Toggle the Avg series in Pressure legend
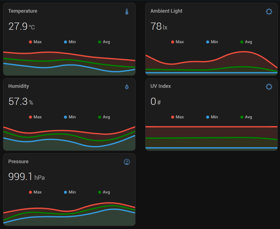Image resolution: width=280 pixels, height=229 pixels. (x=104, y=192)
